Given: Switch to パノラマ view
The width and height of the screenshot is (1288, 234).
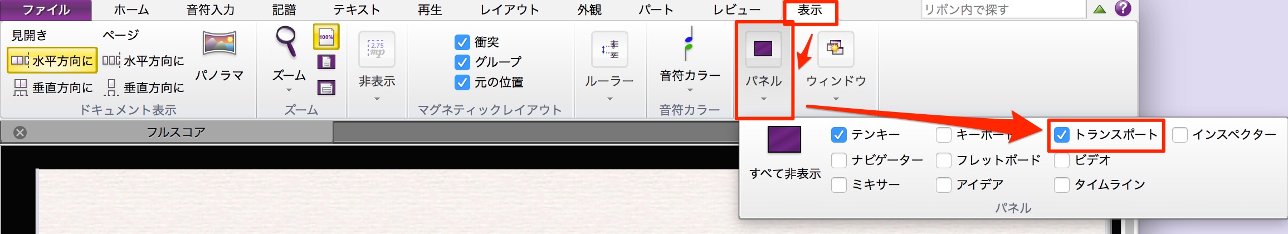Looking at the screenshot, I should click(219, 56).
